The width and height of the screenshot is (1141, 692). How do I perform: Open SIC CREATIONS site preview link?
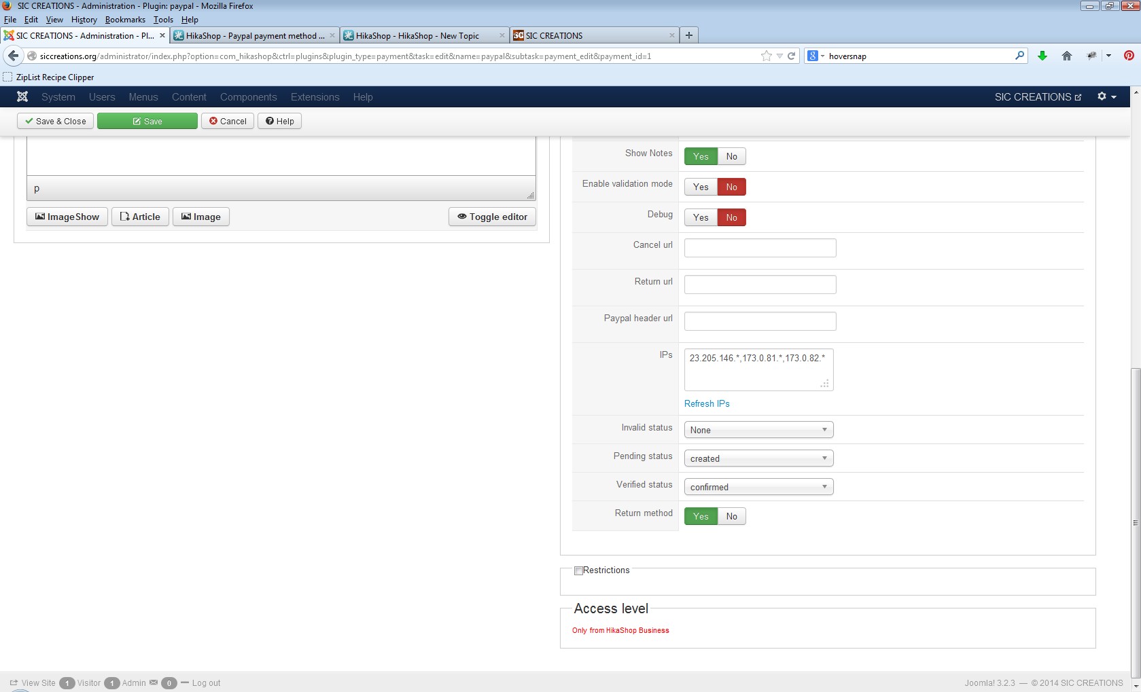[1038, 97]
